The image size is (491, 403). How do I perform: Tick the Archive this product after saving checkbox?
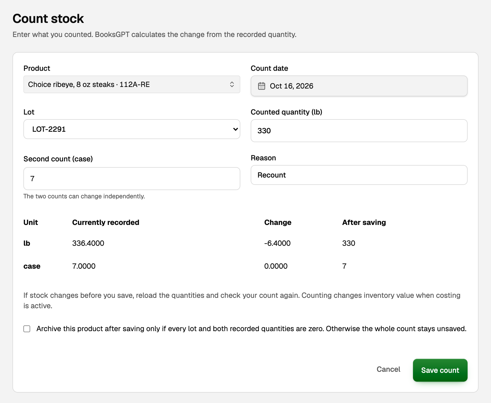pyautogui.click(x=27, y=329)
